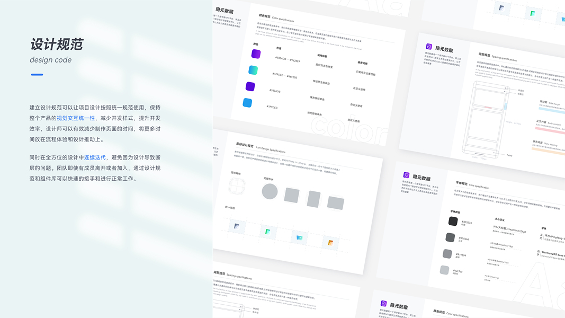Click the icon grid keyline under 图标网格

click(237, 187)
